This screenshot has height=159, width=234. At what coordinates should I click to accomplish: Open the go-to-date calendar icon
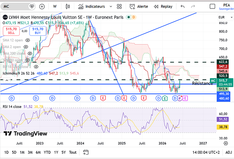click(x=86, y=152)
